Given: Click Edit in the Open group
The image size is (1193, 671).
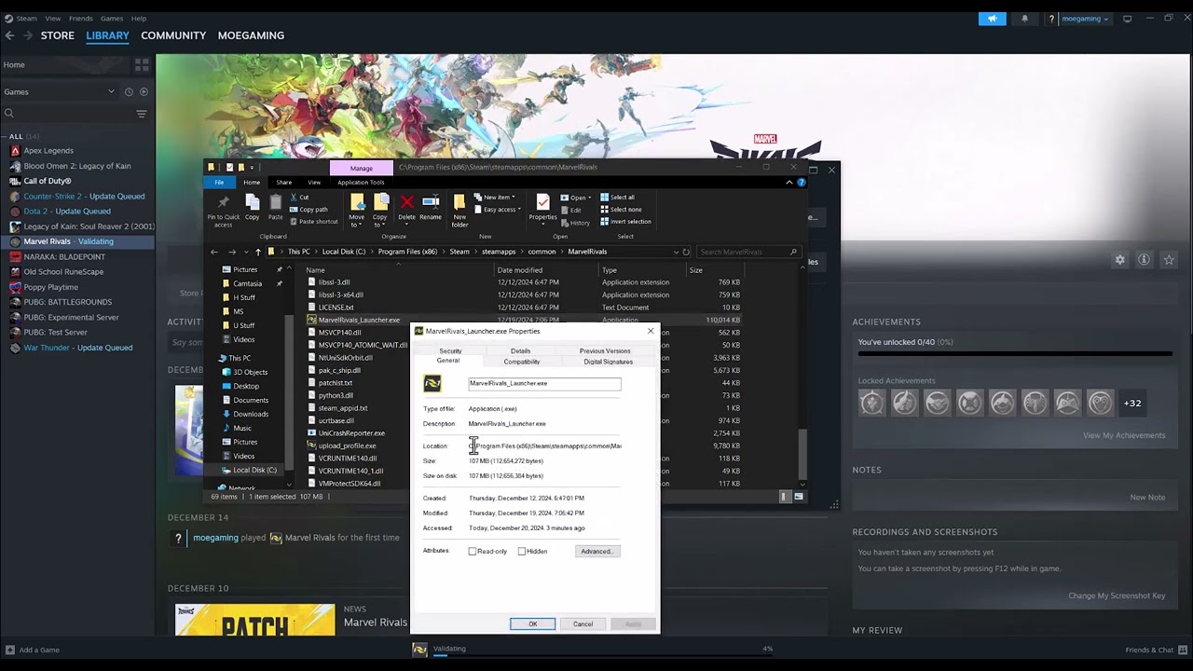Looking at the screenshot, I should (x=570, y=211).
